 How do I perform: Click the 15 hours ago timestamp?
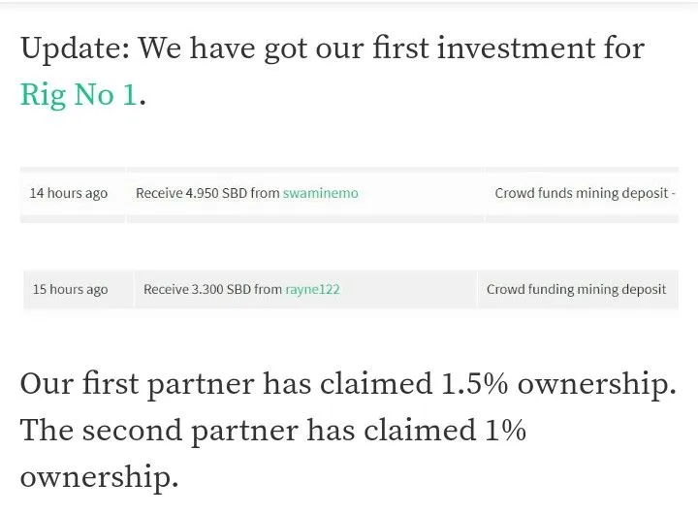click(71, 289)
